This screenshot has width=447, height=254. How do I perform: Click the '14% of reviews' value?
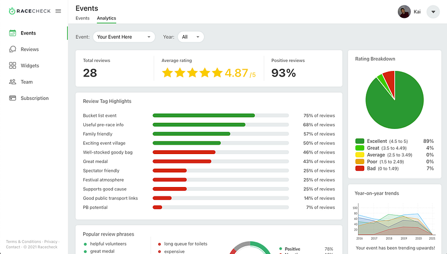[x=319, y=198]
